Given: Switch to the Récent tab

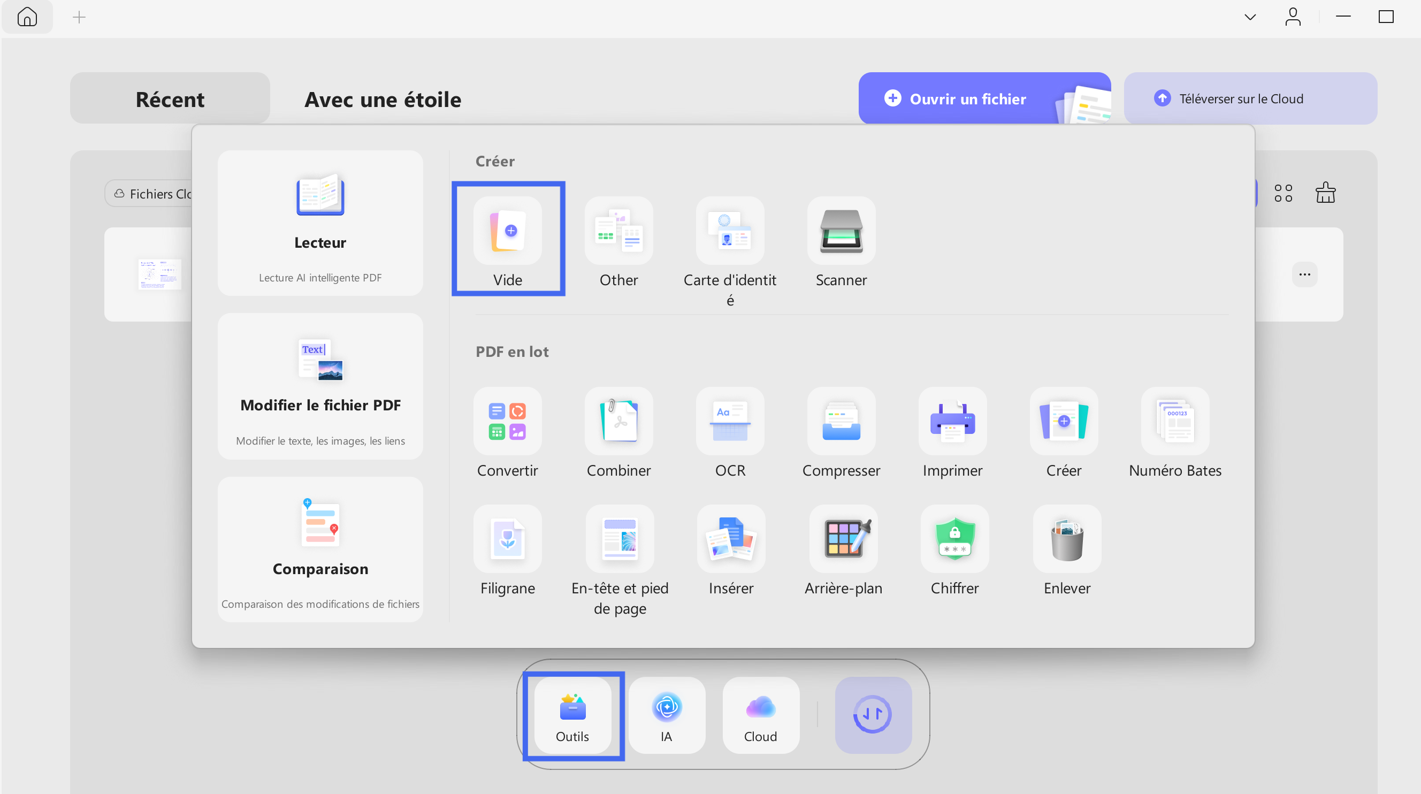Looking at the screenshot, I should click(170, 99).
